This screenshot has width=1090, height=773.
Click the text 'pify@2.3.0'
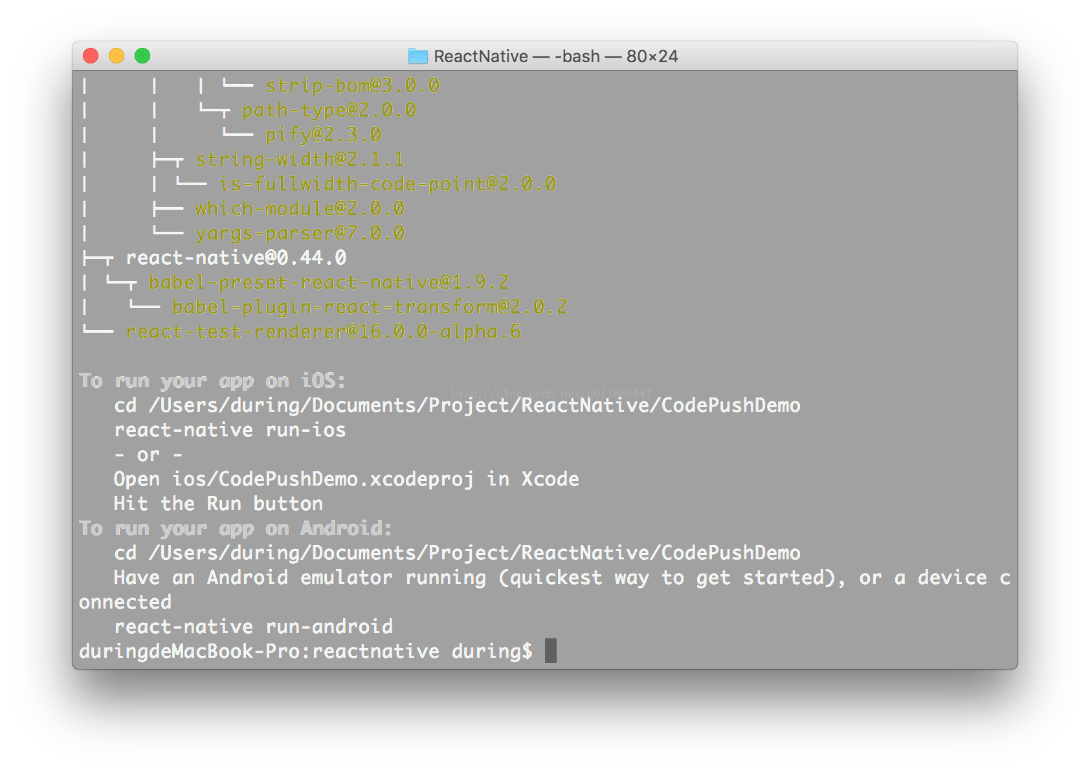tap(323, 135)
